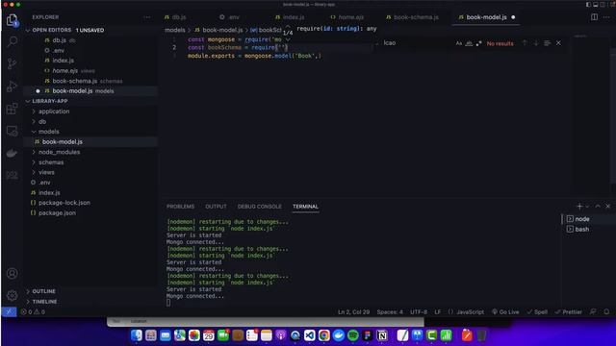Click Spaces: 4 indentation setting
Image resolution: width=616 pixels, height=346 pixels.
(x=390, y=311)
